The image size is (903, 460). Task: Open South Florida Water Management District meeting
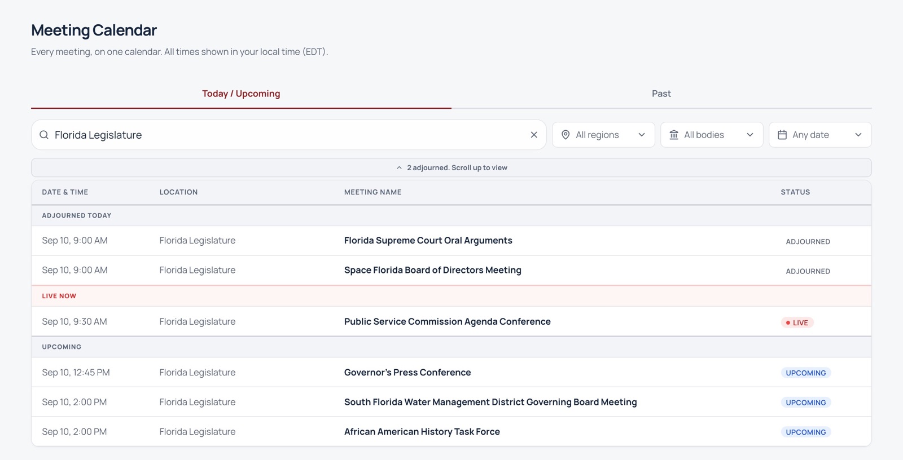(x=490, y=402)
